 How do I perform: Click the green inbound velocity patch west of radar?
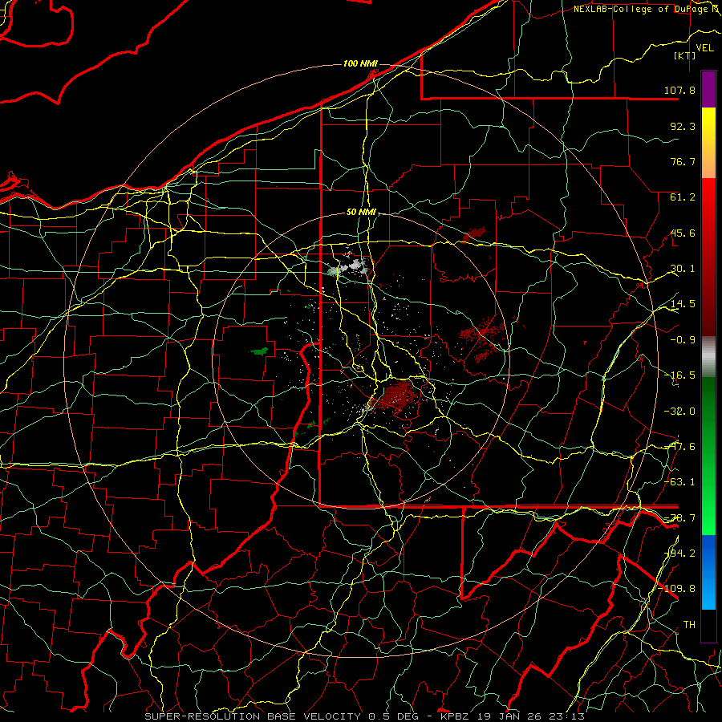click(260, 351)
